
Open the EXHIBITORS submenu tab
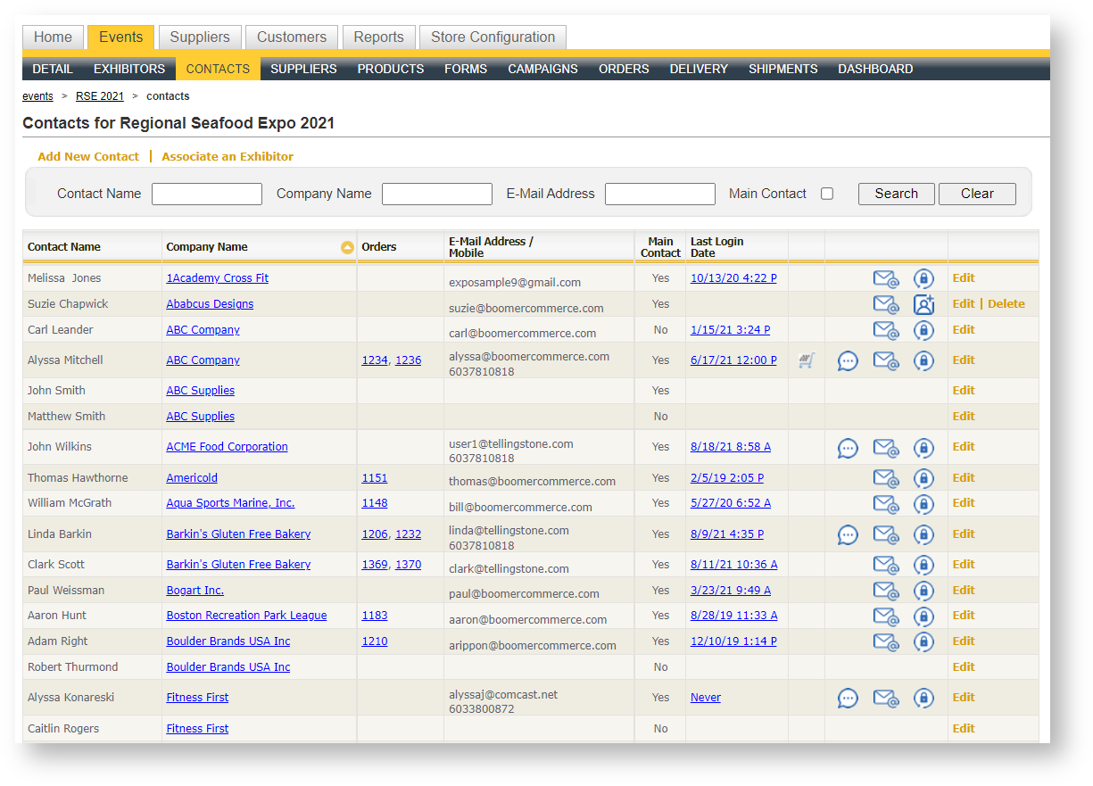[129, 69]
